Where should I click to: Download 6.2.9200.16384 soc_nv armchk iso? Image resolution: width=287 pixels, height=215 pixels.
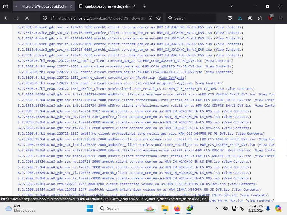(119, 162)
